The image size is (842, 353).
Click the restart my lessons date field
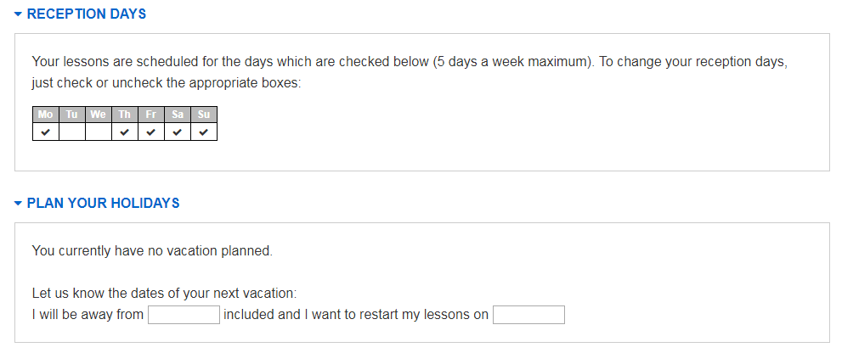pos(528,315)
